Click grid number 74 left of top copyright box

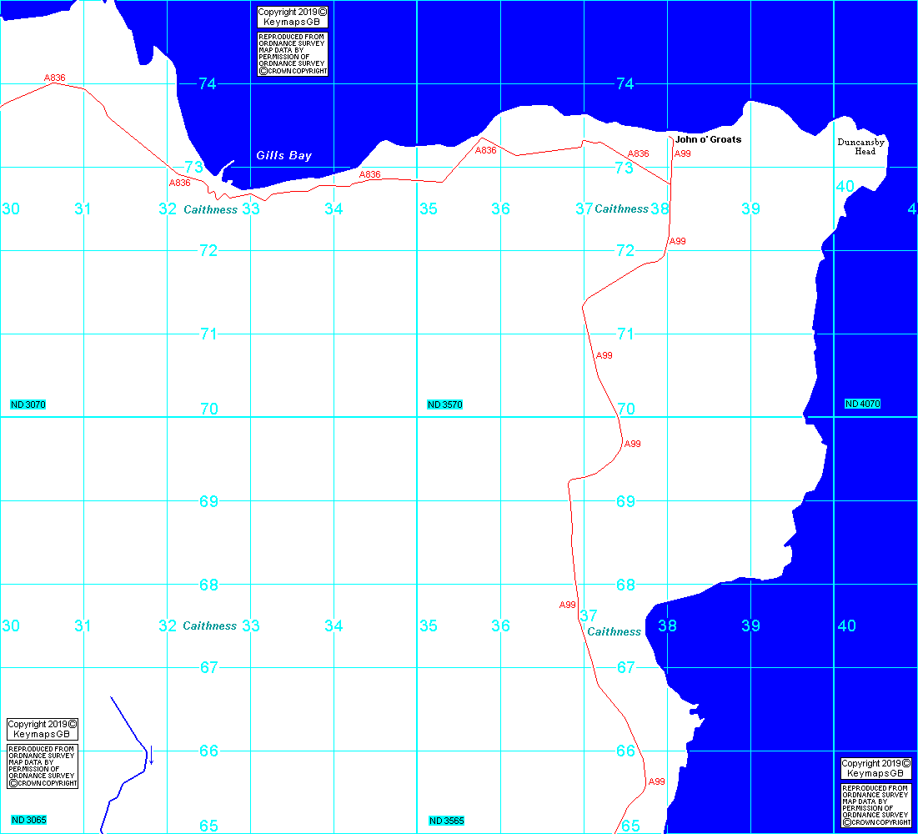[x=207, y=83]
